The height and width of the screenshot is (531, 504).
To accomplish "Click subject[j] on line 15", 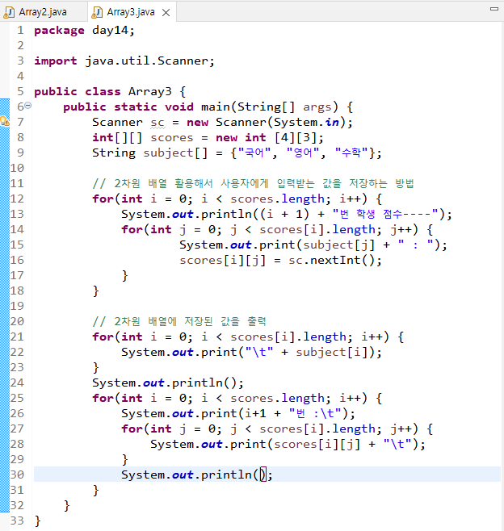I will click(x=339, y=245).
